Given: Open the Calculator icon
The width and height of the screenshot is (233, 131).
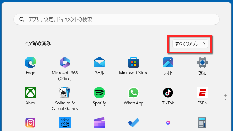Looking at the screenshot, I should point(203,123).
